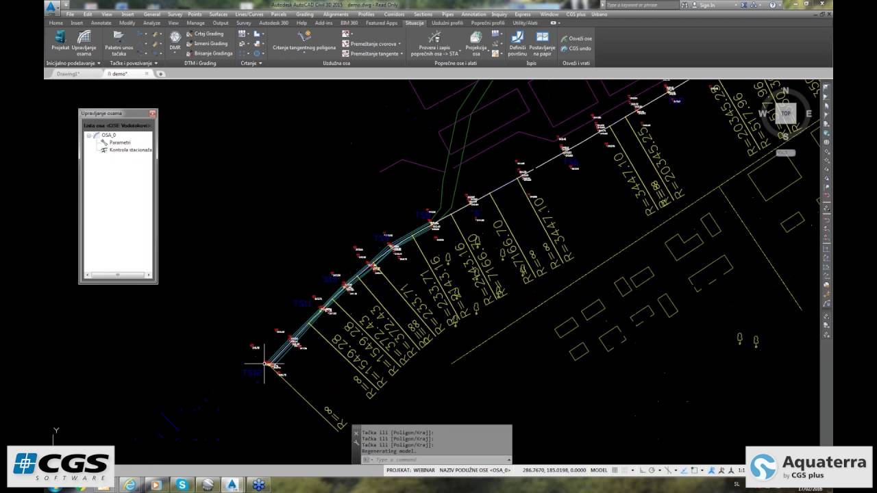Add a new drawing tab

pos(161,73)
